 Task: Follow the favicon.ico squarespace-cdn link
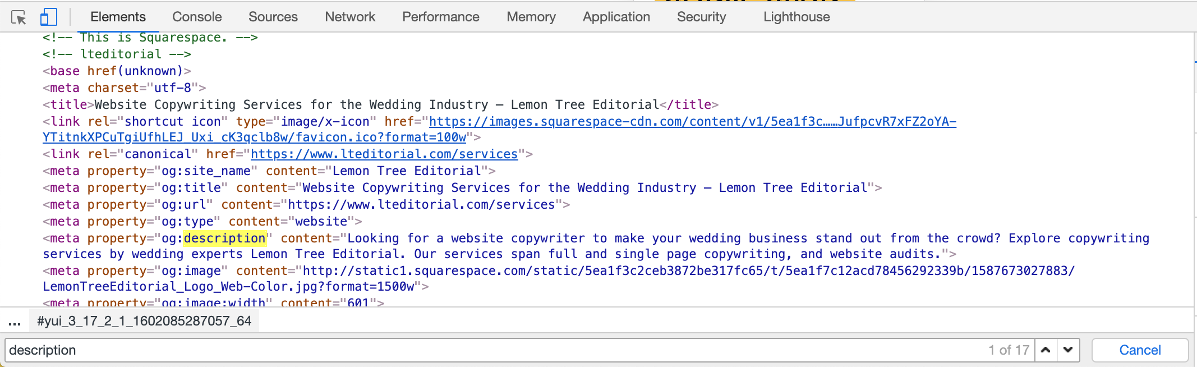pos(499,129)
